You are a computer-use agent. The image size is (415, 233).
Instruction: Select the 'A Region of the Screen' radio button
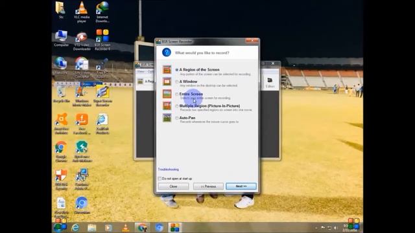click(177, 70)
